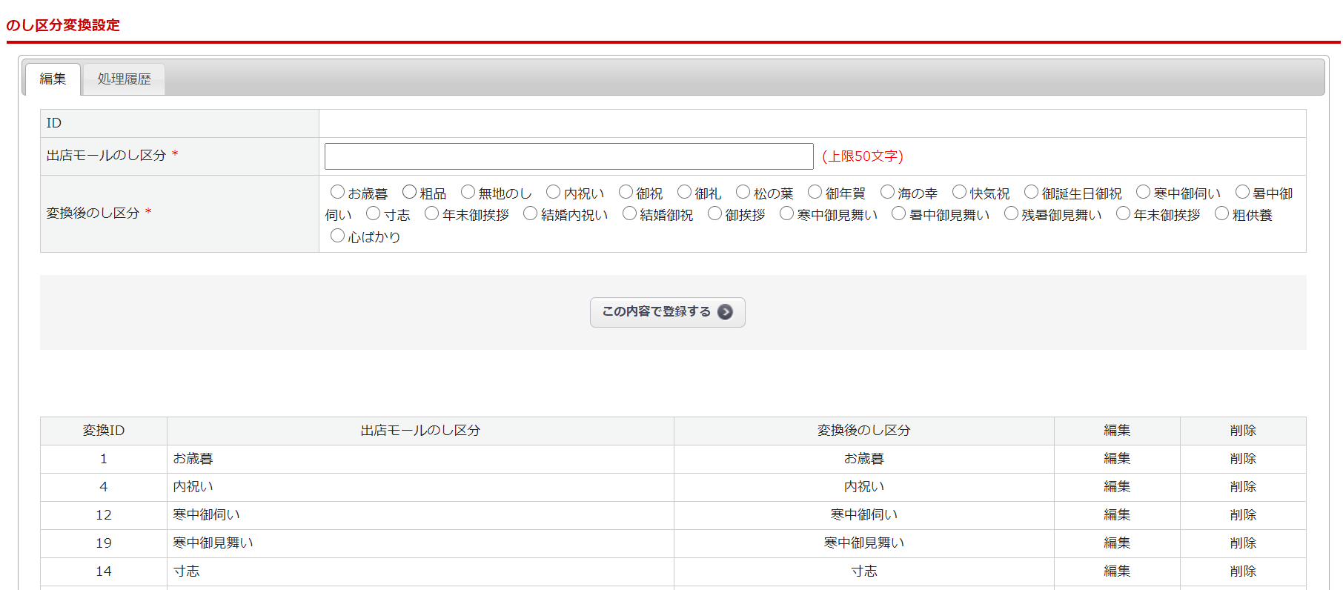Image resolution: width=1343 pixels, height=590 pixels.
Task: Pick the 心ばかり radio option
Action: coord(337,236)
